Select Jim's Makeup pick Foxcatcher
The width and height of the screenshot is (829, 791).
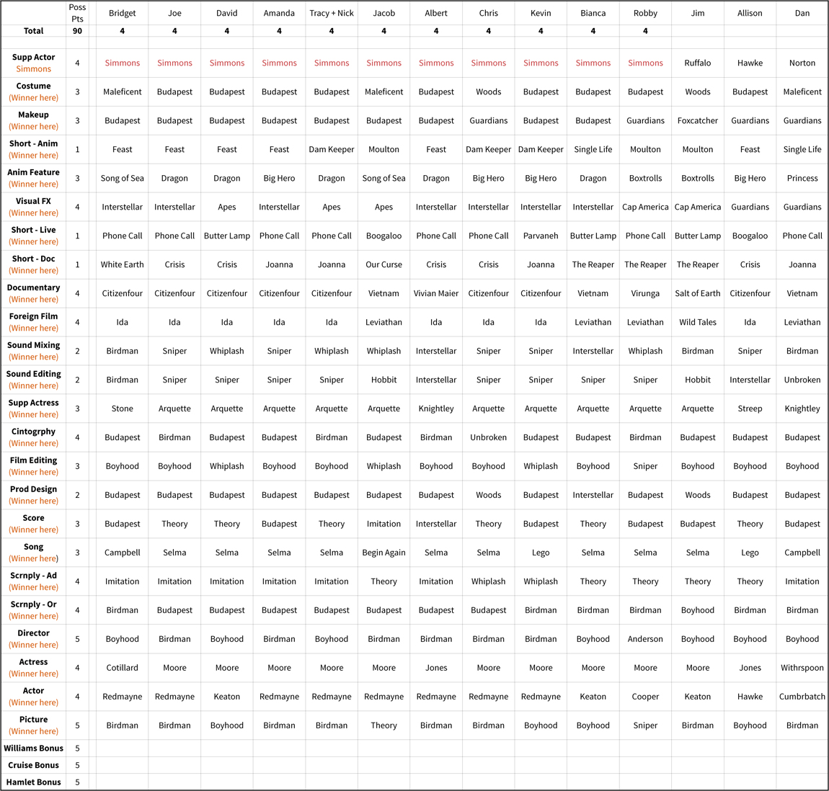(x=697, y=120)
